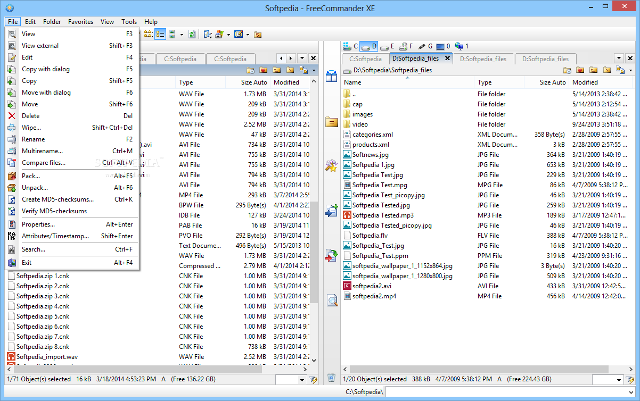
Task: Click top blue panels icon in splitter bar
Action: (332, 77)
